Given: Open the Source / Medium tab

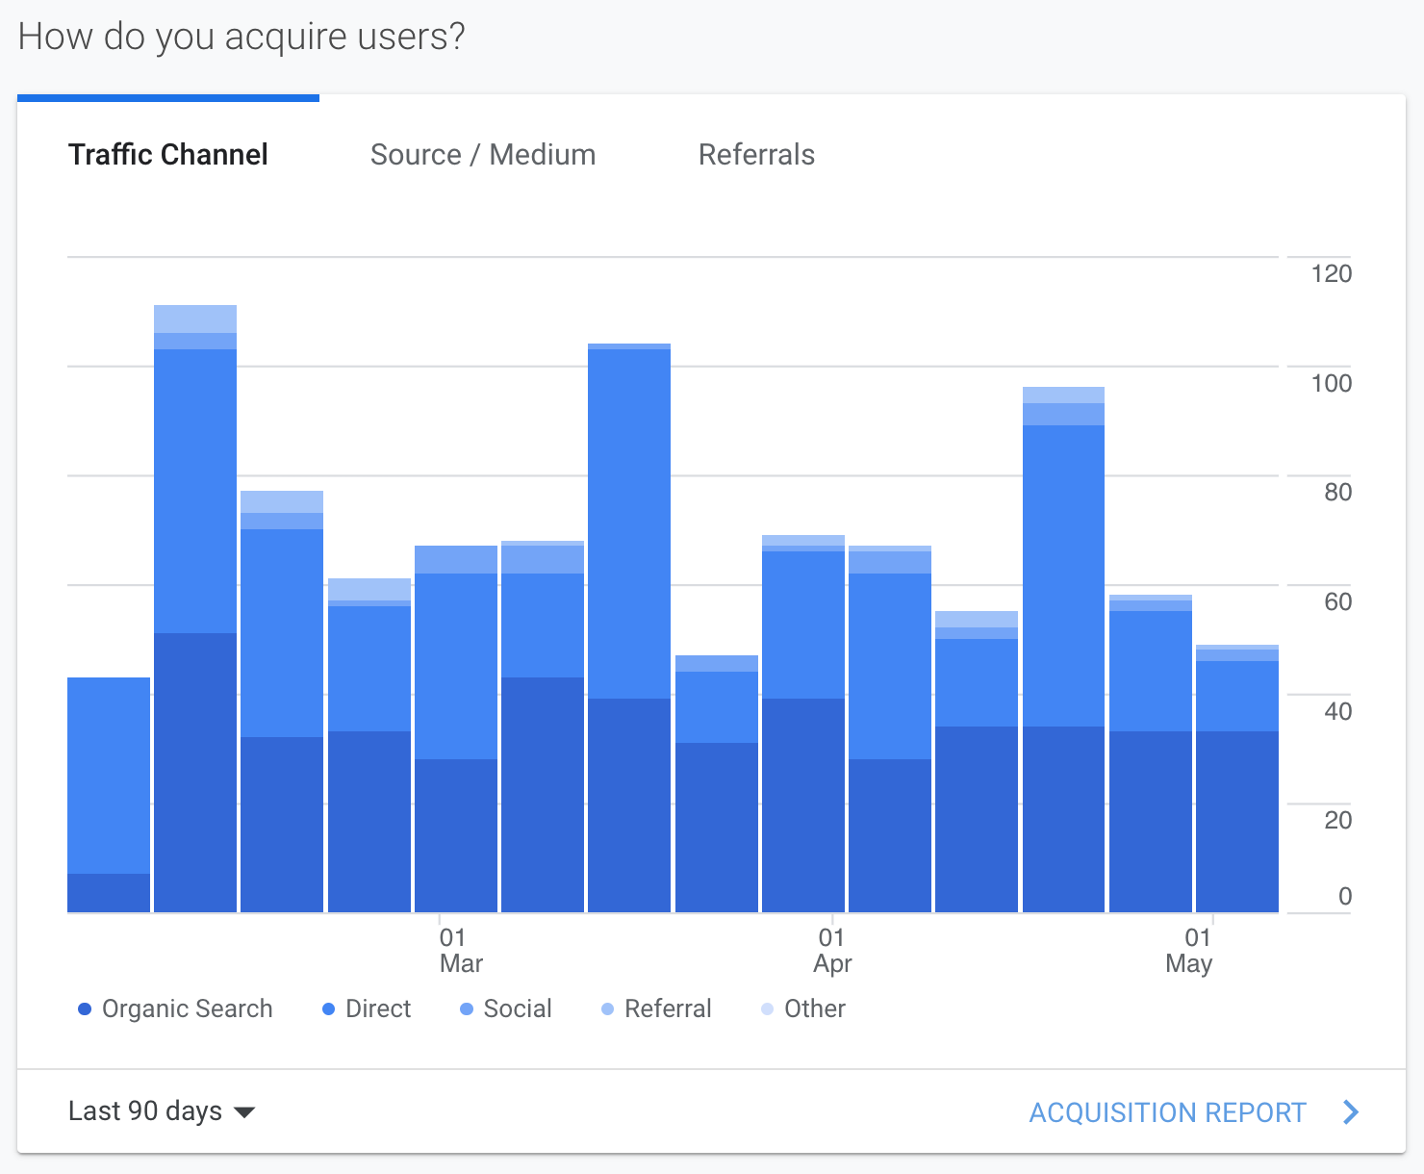Looking at the screenshot, I should [483, 155].
